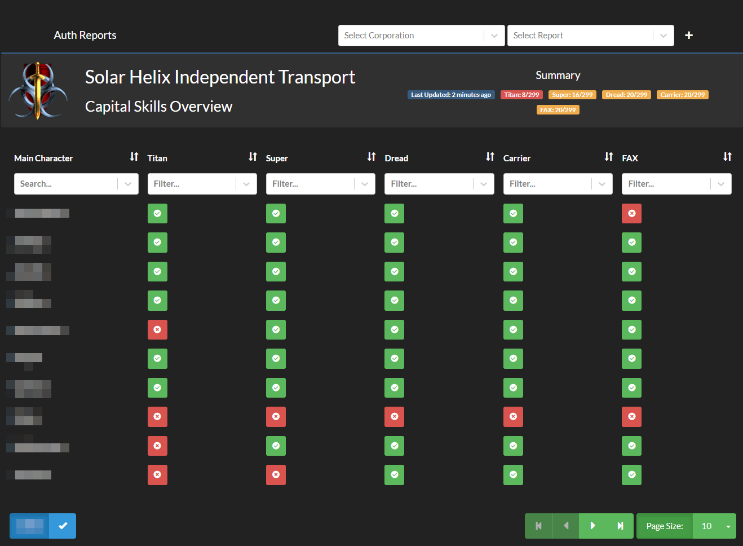Open the Select Corporation dropdown

pyautogui.click(x=421, y=36)
